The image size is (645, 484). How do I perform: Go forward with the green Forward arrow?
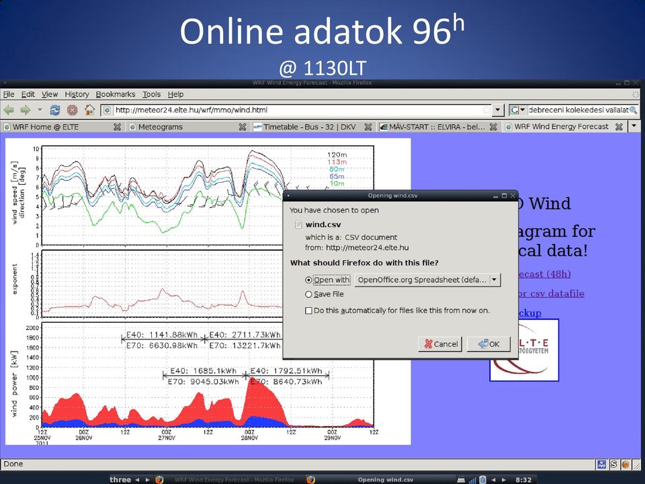(x=26, y=110)
